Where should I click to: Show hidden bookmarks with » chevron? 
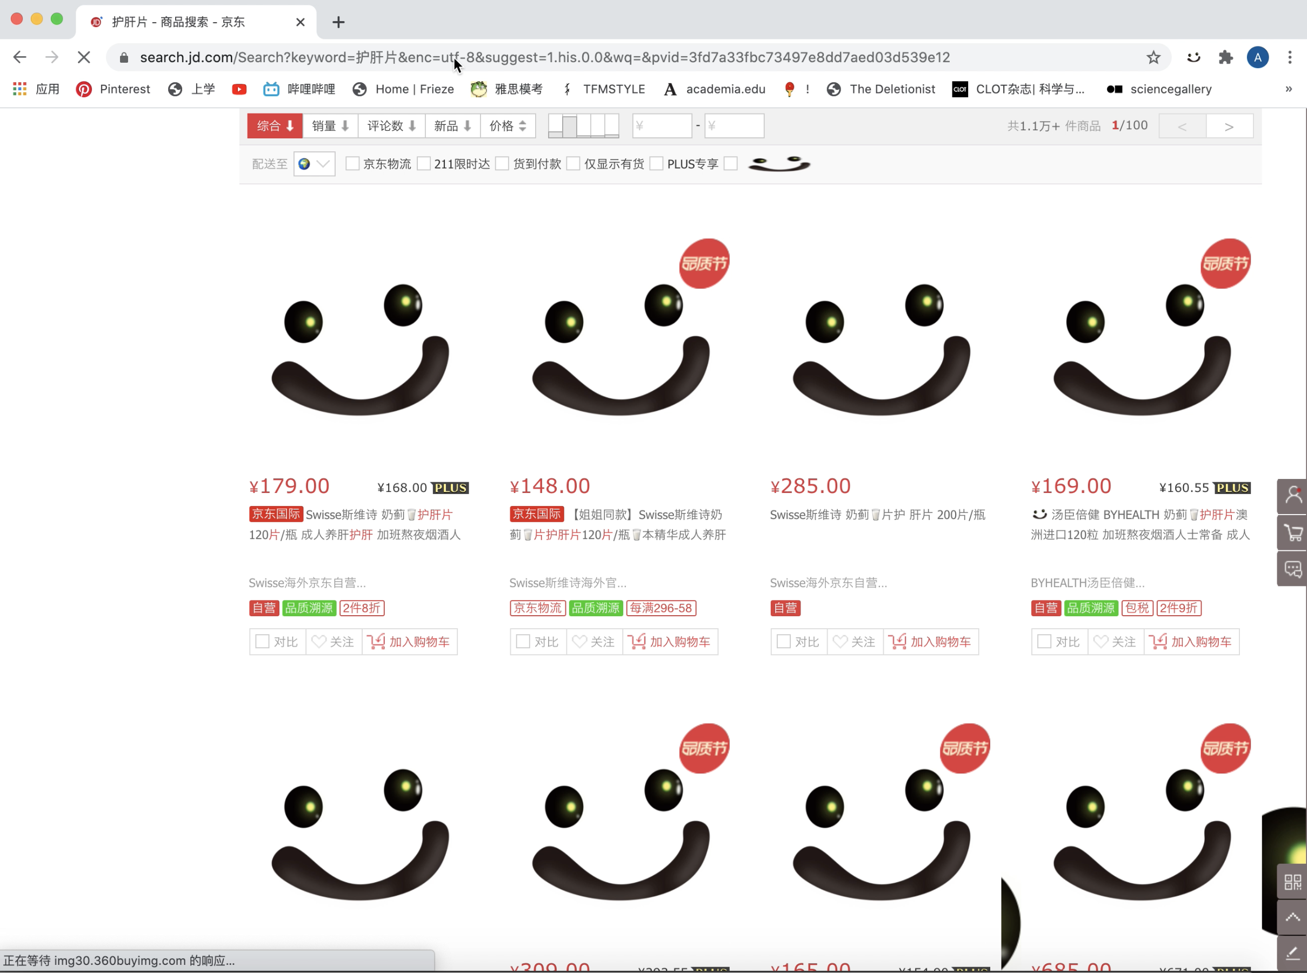pyautogui.click(x=1288, y=89)
